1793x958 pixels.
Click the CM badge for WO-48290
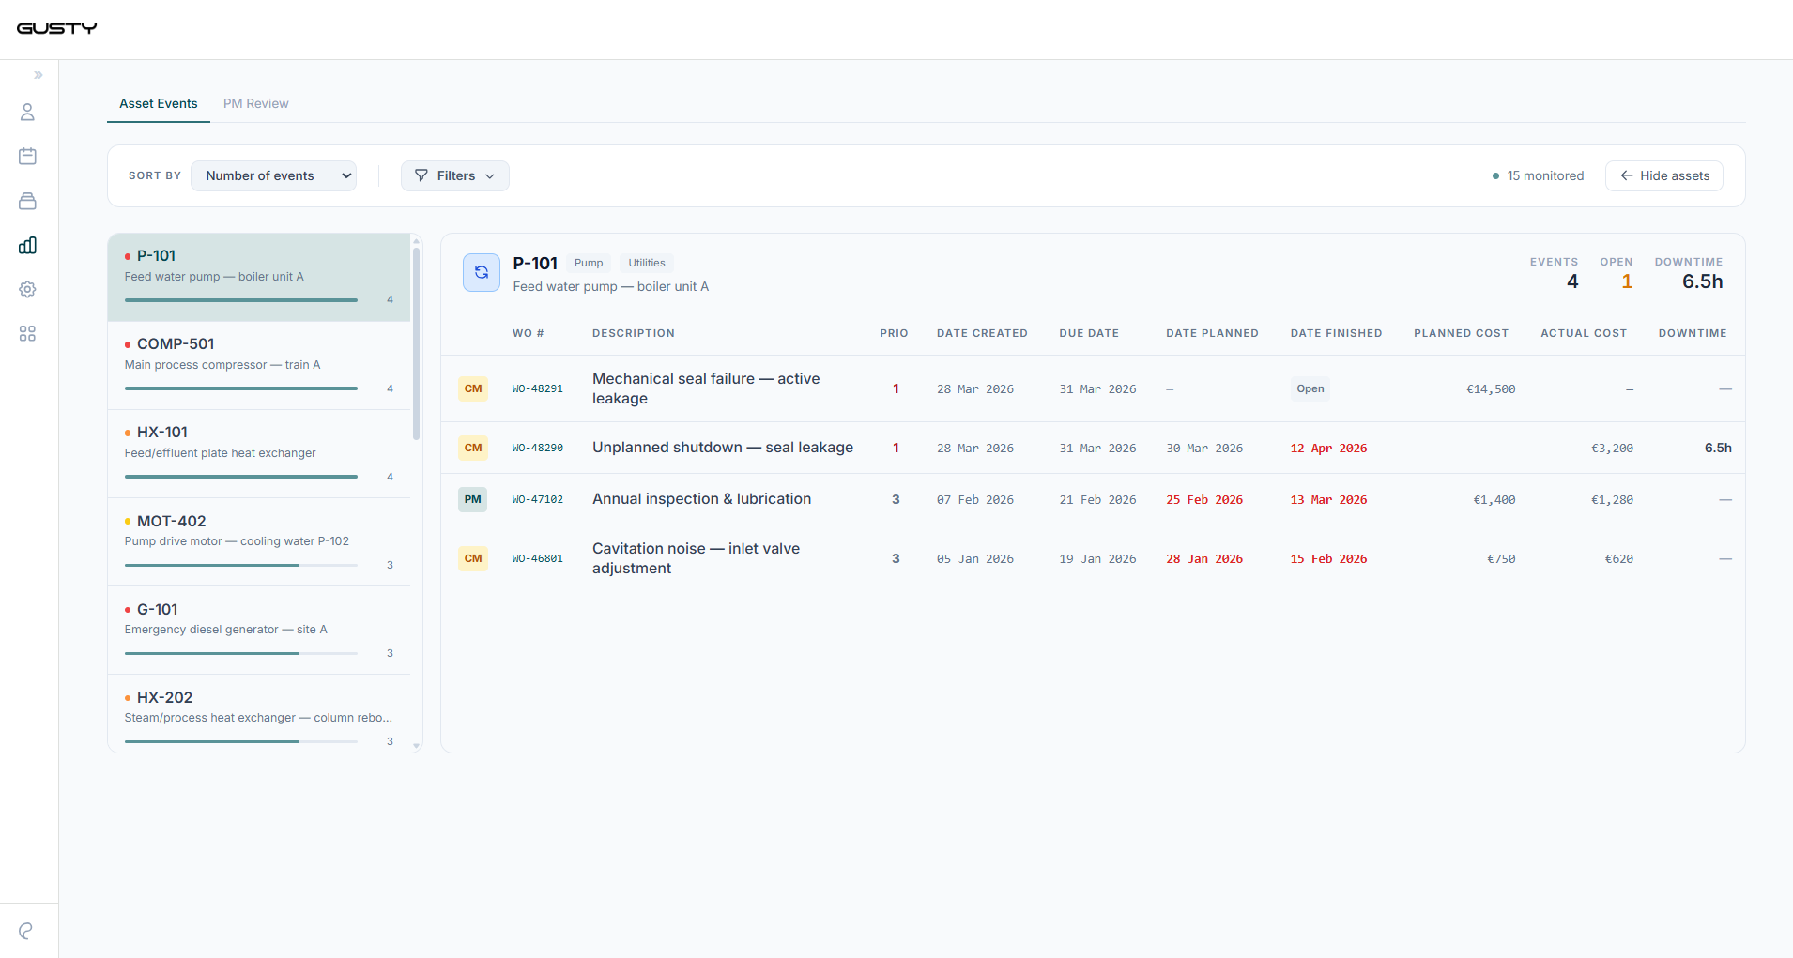point(473,448)
